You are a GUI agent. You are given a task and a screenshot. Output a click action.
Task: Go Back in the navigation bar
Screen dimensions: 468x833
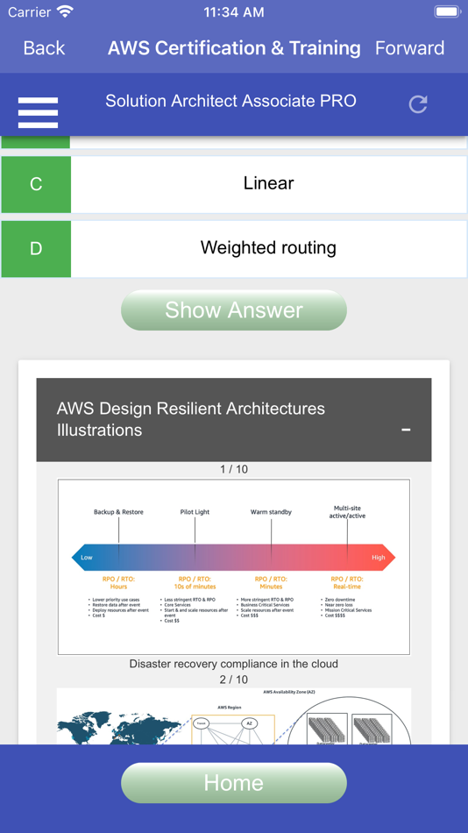point(44,48)
